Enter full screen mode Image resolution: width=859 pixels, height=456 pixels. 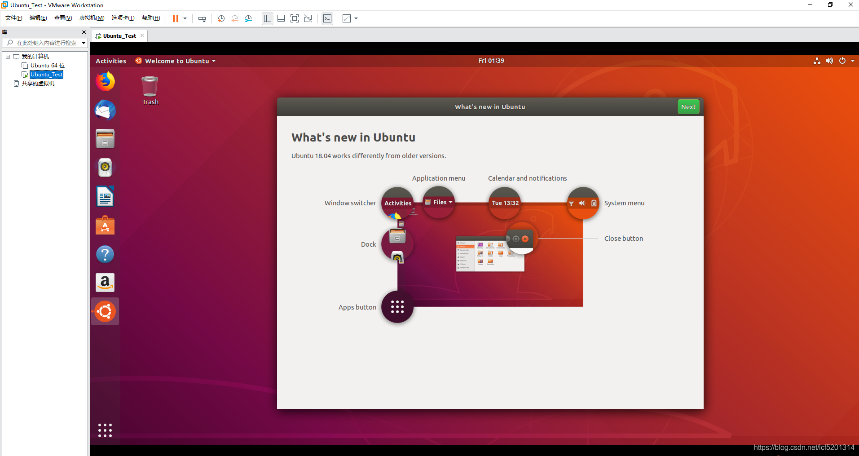click(x=295, y=18)
